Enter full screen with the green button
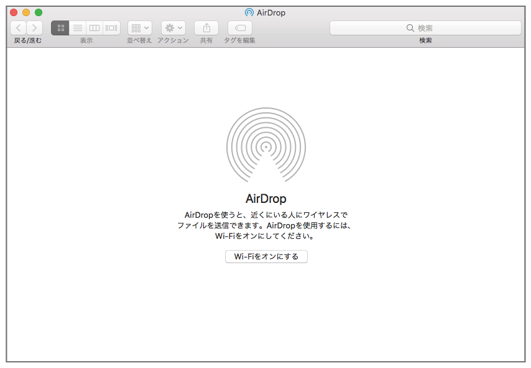The width and height of the screenshot is (531, 368). pyautogui.click(x=39, y=12)
